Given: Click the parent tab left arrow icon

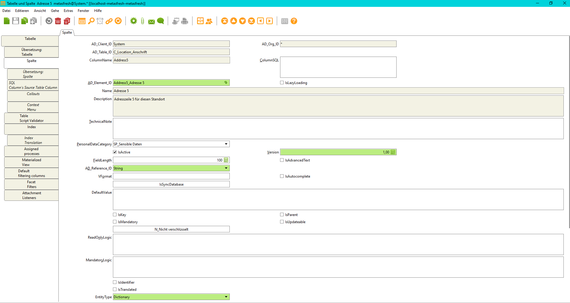Looking at the screenshot, I should (x=260, y=21).
